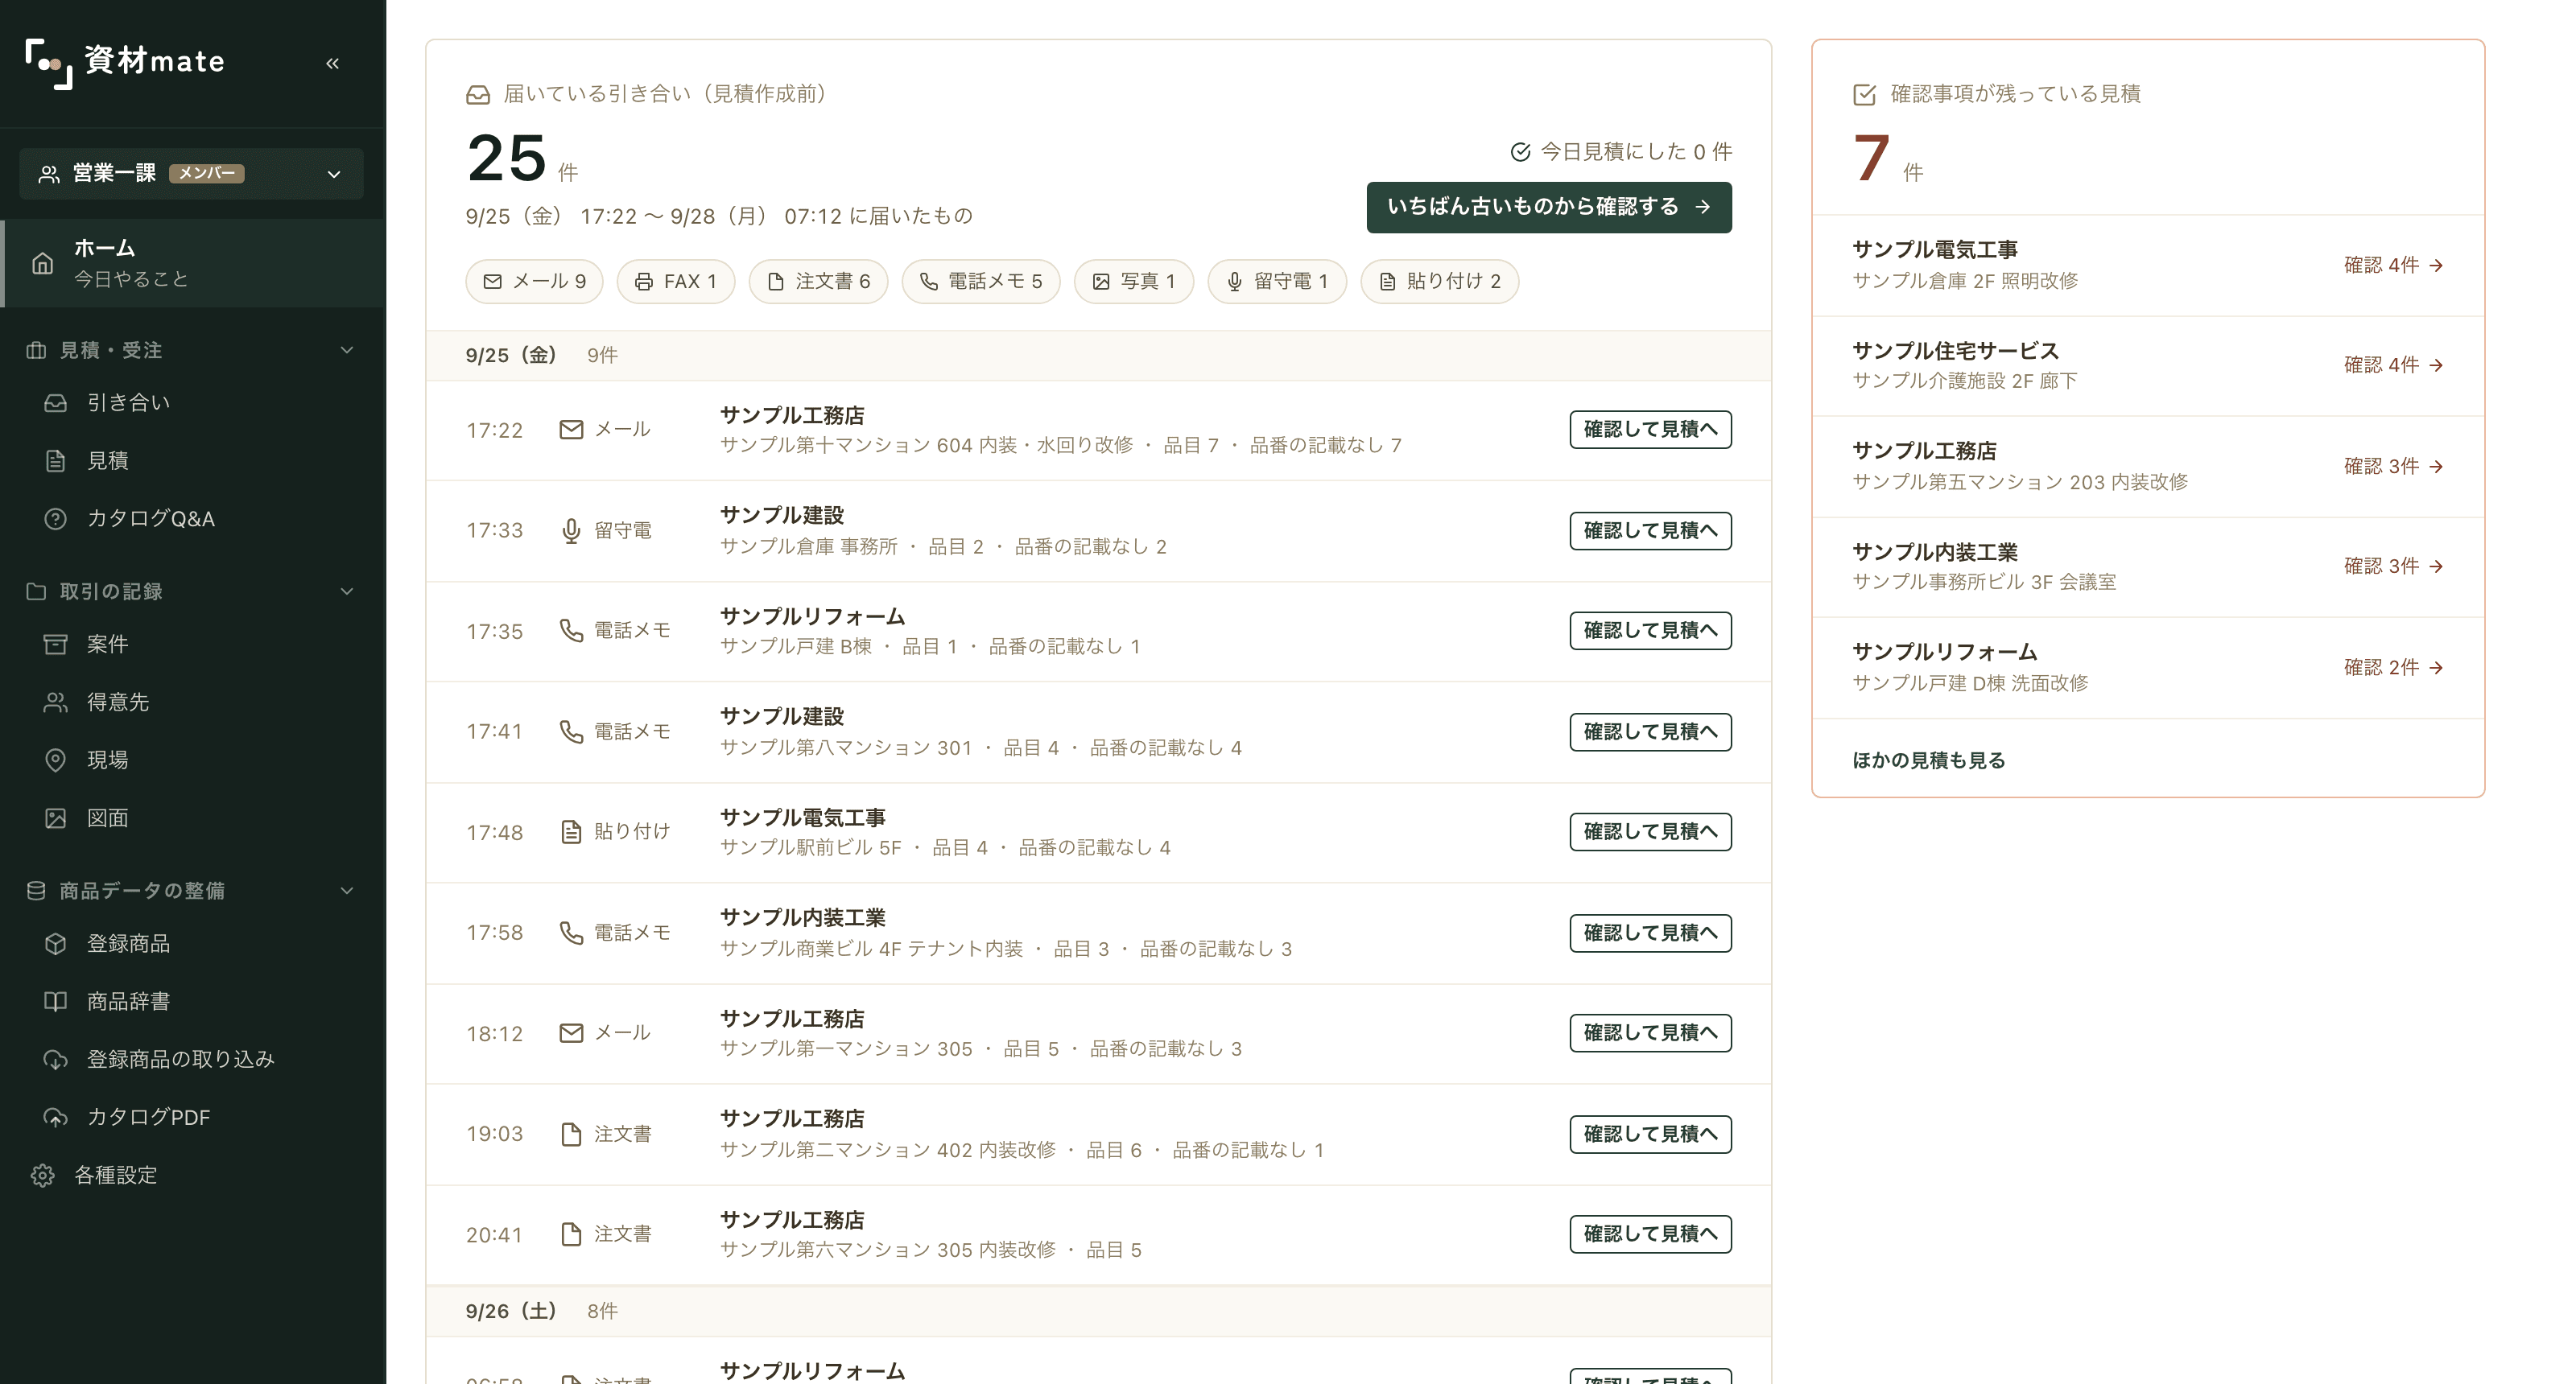Open 見積 document icon in sidebar
The width and height of the screenshot is (2576, 1384).
(x=56, y=461)
